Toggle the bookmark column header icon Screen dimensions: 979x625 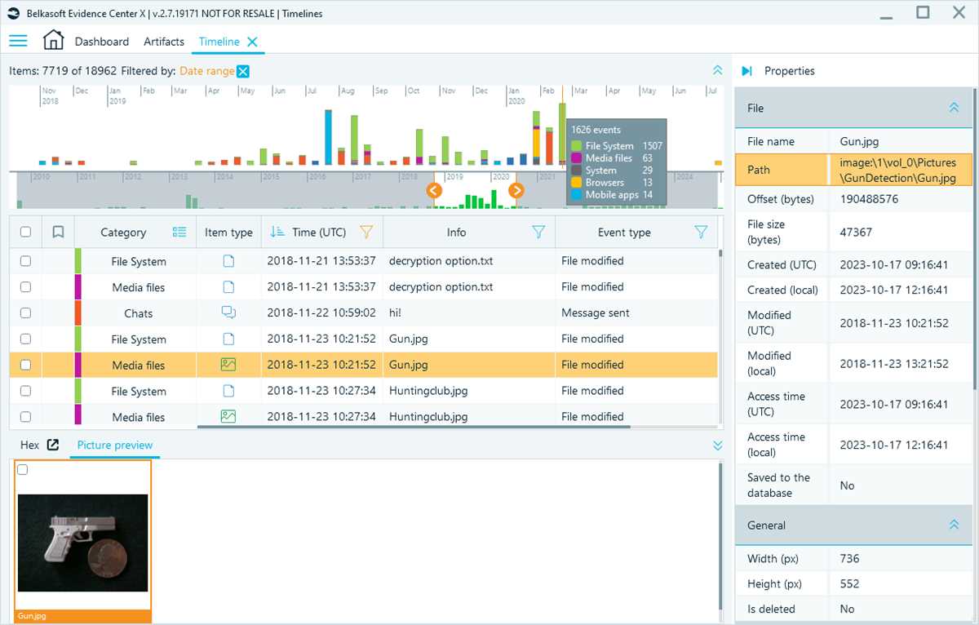pos(58,233)
